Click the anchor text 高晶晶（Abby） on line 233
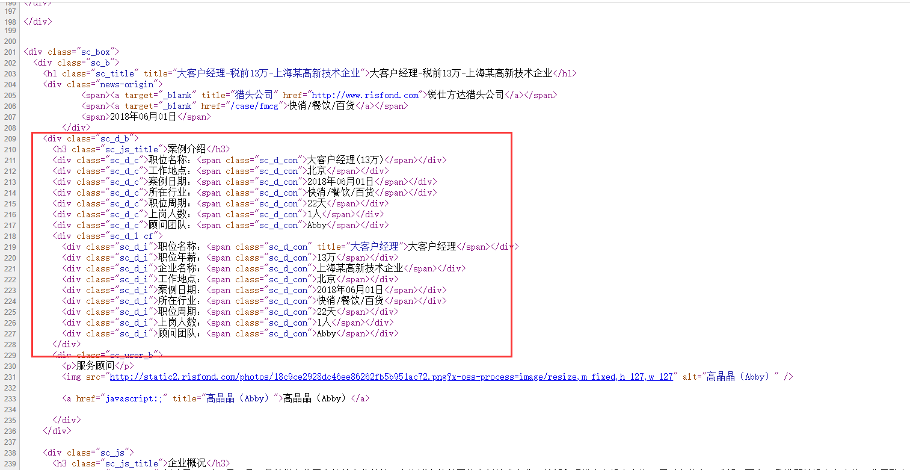The image size is (910, 470). point(316,398)
